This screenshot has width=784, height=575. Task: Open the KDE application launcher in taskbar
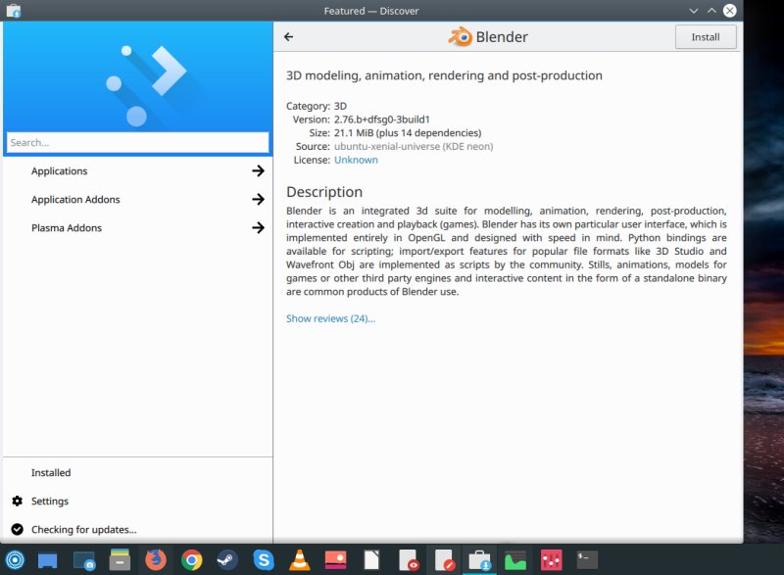pos(15,560)
